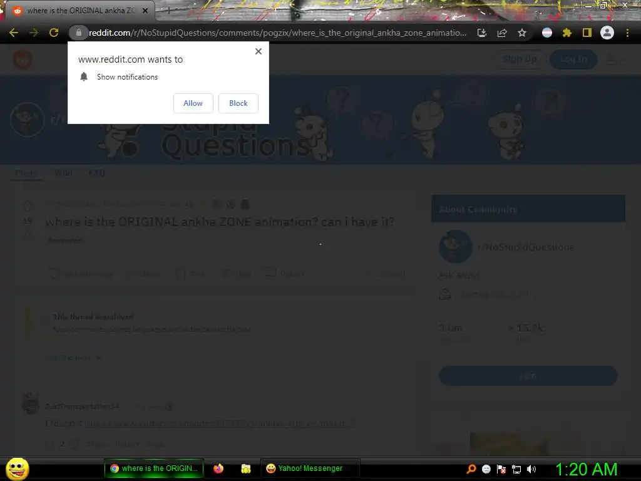Open the Chrome three-dot menu
The height and width of the screenshot is (481, 641).
(x=627, y=33)
